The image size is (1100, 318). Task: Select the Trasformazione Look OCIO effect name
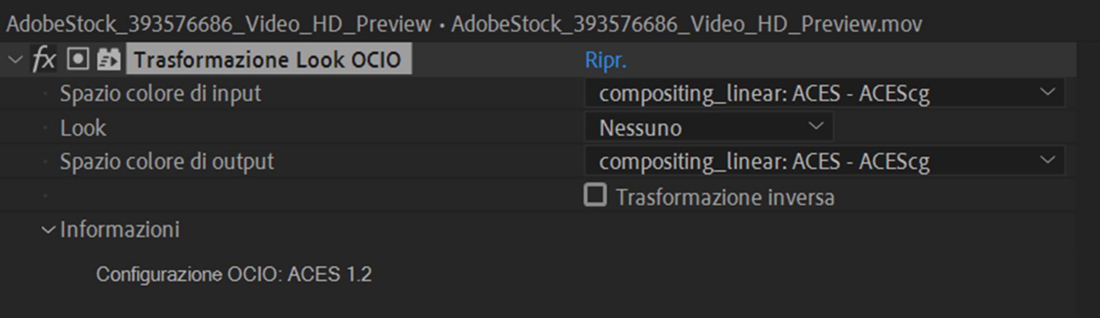coord(268,59)
